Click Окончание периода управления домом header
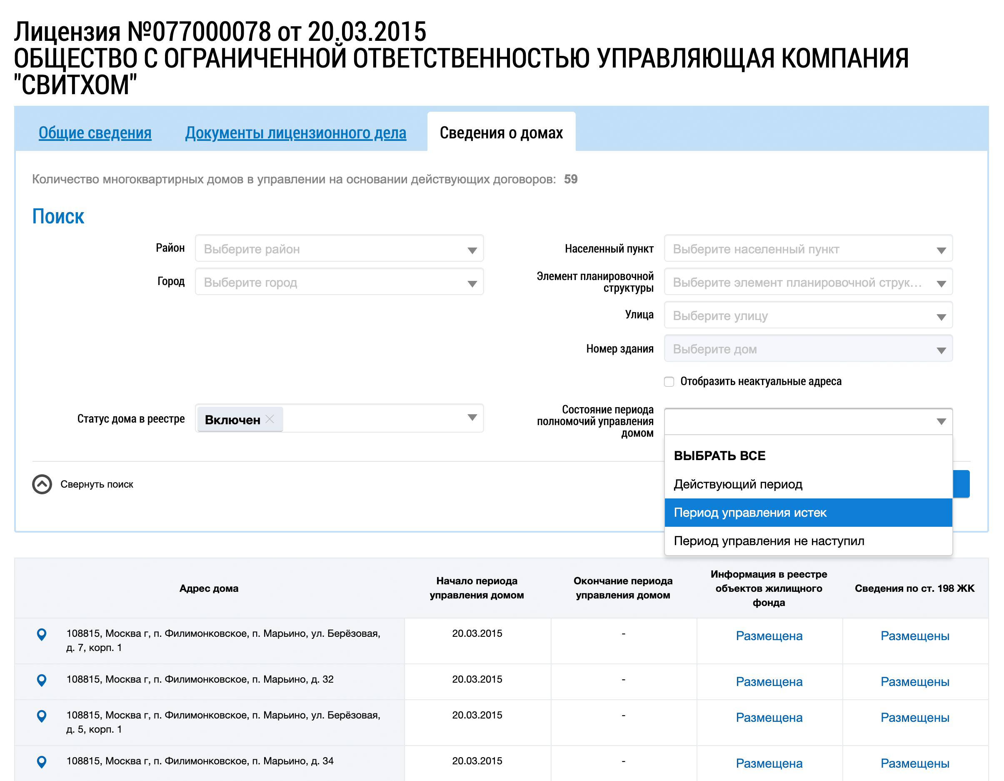 pyautogui.click(x=623, y=588)
